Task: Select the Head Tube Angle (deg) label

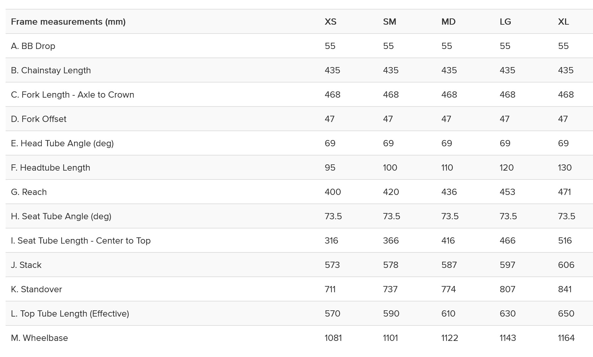Action: [x=62, y=143]
